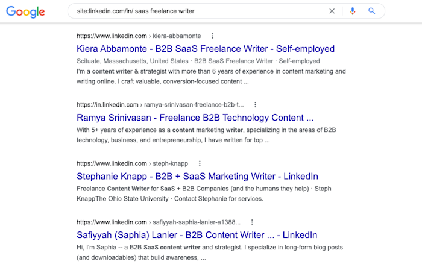Viewport: 422px width, 273px height.
Task: Click the linkedin.com steph-knapp URL breadcrumb
Action: (x=132, y=163)
